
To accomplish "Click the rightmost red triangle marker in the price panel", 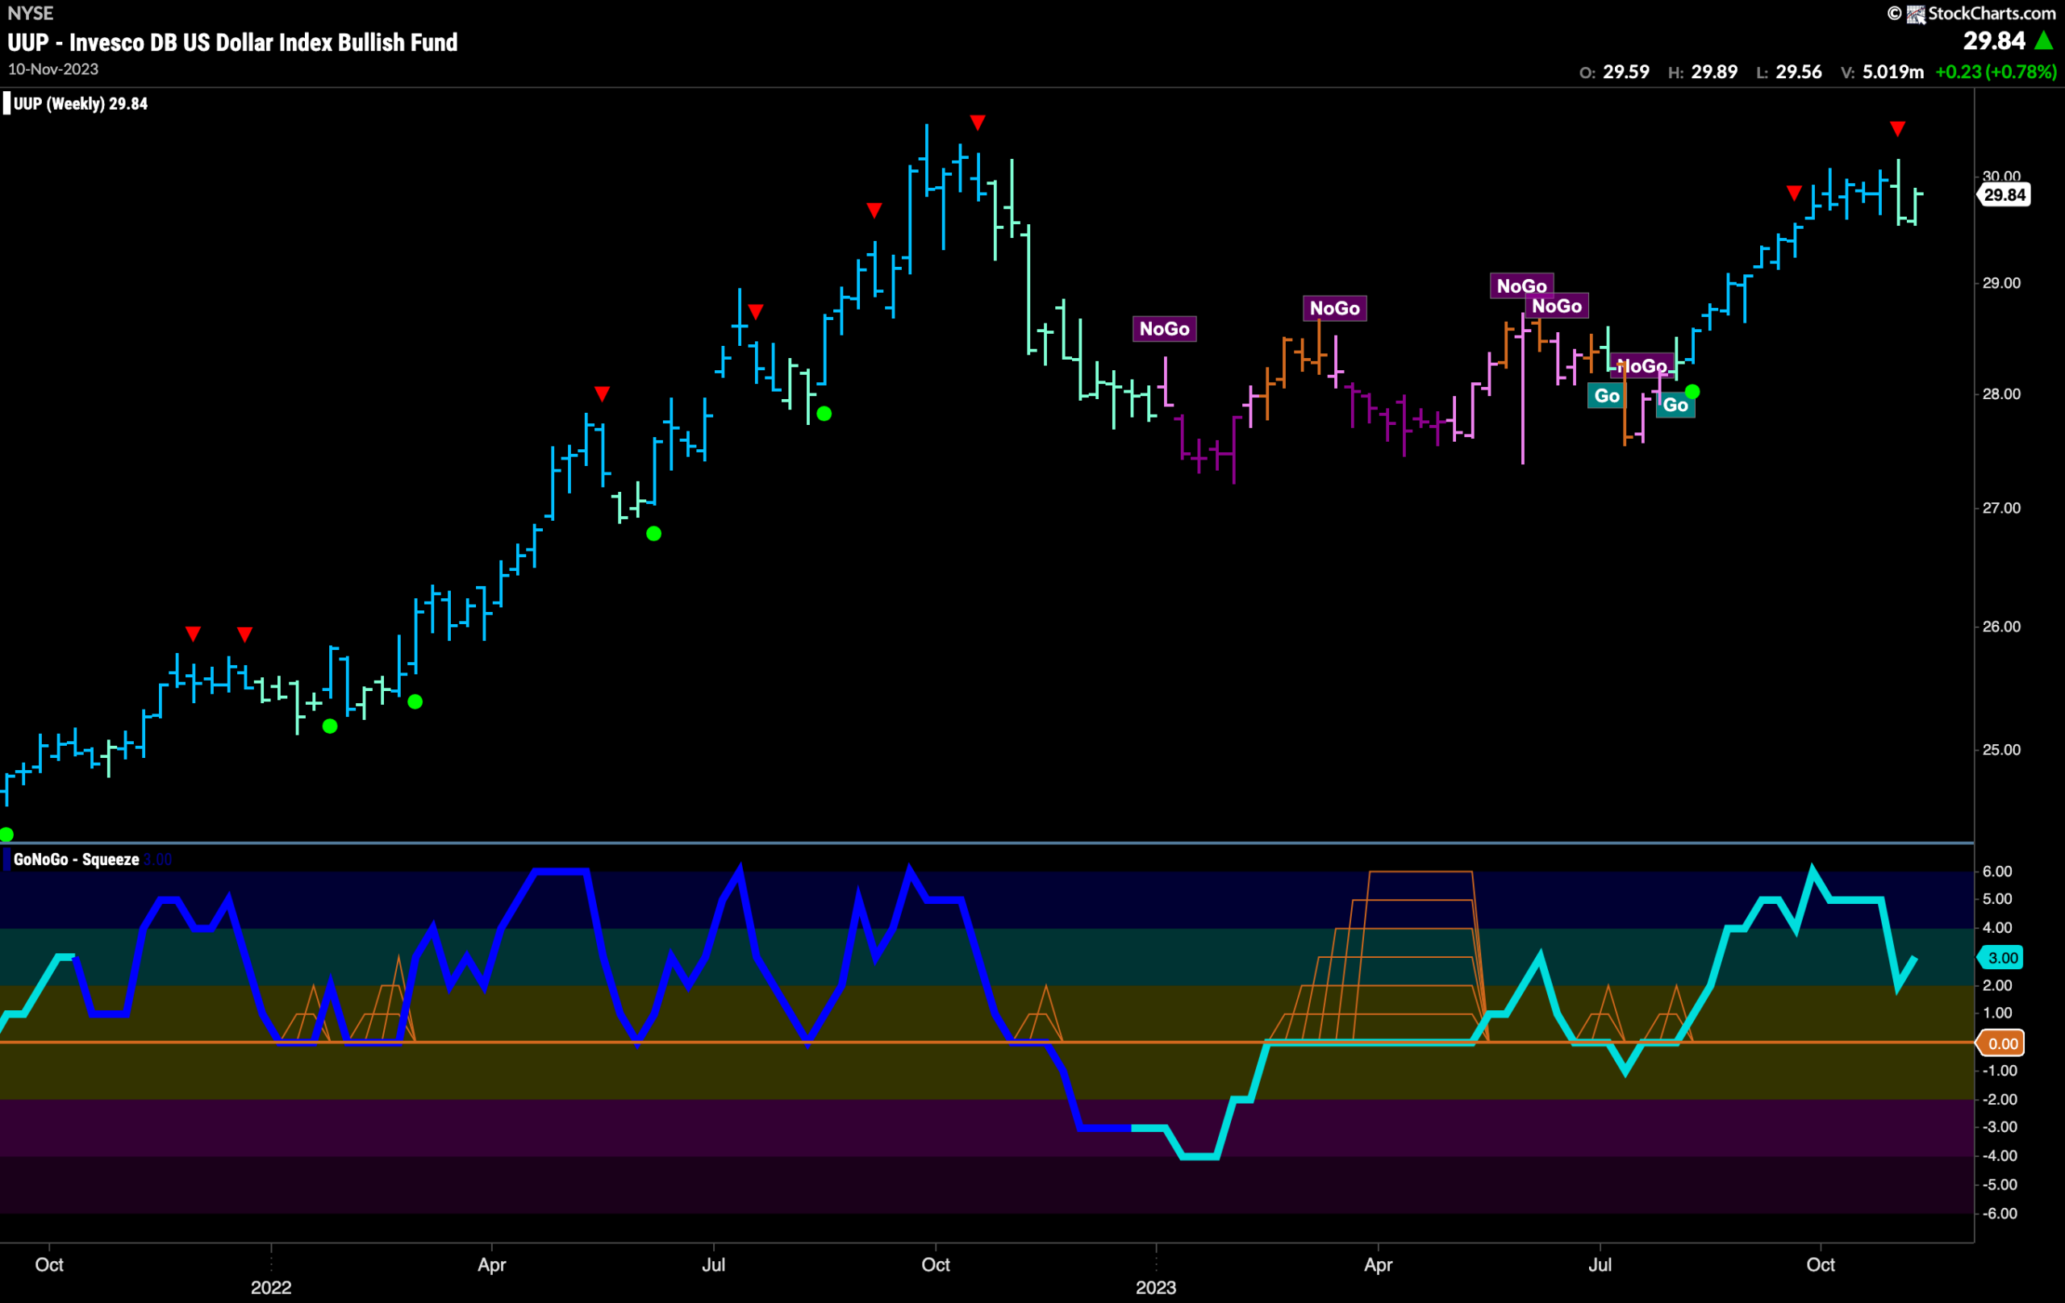I will click(x=1898, y=128).
